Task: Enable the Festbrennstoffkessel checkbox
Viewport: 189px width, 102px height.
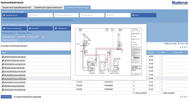Action: pyautogui.click(x=56, y=15)
